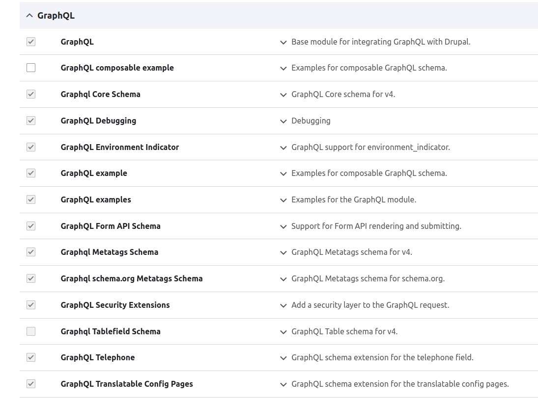
Task: Click 'GraphQL Translatable Config Pages' module name
Action: pos(127,384)
